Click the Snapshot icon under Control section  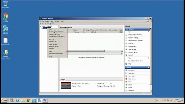[126, 91]
